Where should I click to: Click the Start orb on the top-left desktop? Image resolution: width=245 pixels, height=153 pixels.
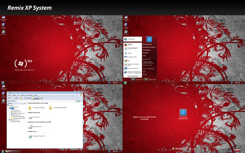click(x=3, y=83)
